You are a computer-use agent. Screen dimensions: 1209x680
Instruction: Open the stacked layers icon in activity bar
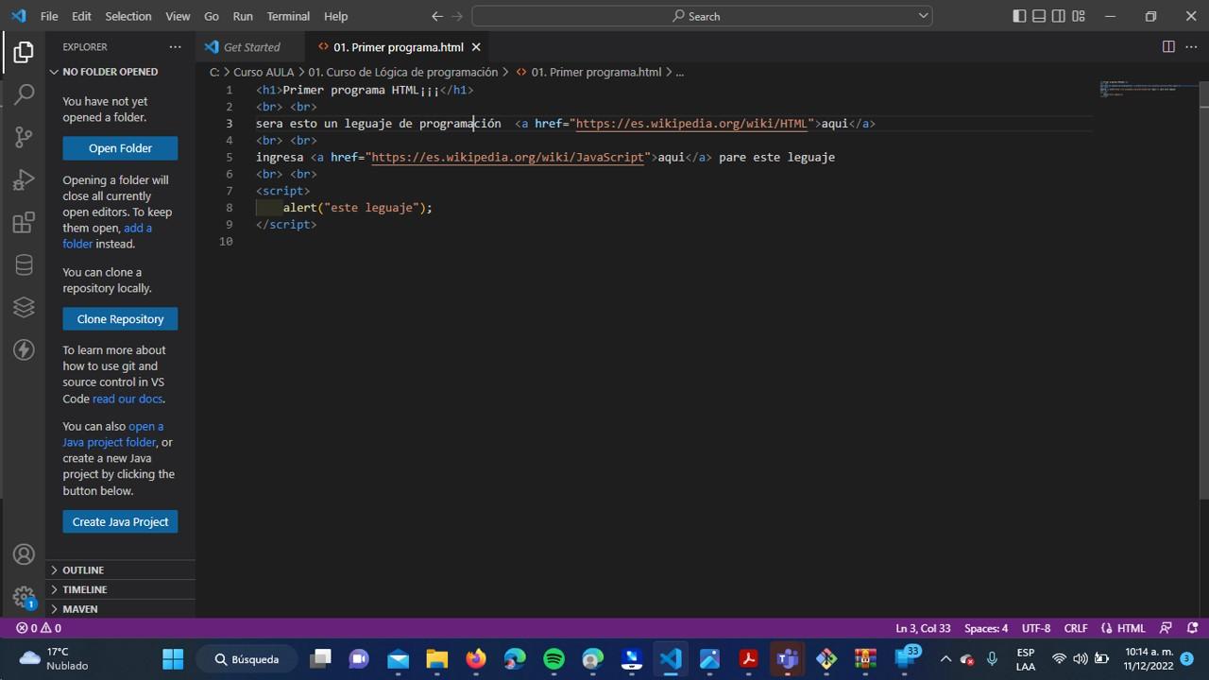pyautogui.click(x=24, y=308)
